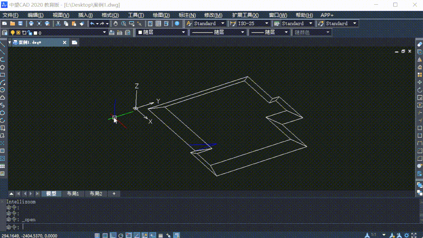The height and width of the screenshot is (238, 423).
Task: Click the Cut scissors icon
Action: 58,24
